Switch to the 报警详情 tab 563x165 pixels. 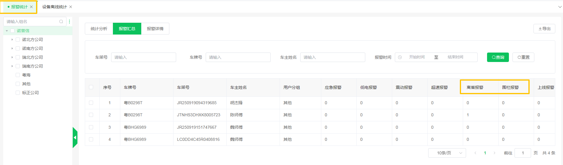click(155, 29)
